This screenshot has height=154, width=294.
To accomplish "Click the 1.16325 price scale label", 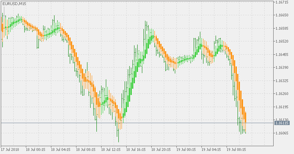I will tap(282, 81).
